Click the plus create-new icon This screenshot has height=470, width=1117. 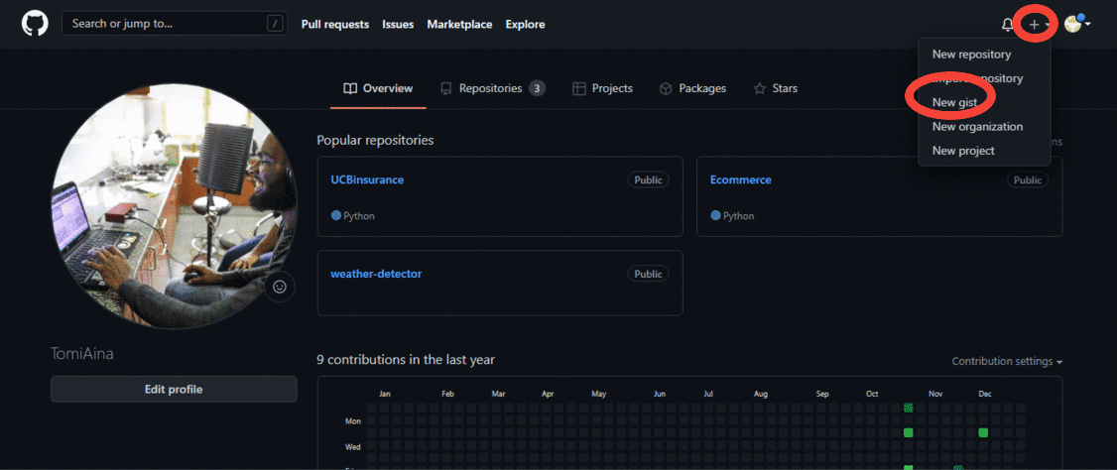(1035, 25)
